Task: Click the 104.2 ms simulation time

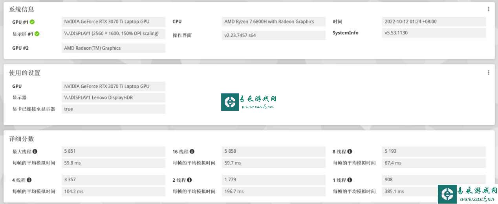Action: pyautogui.click(x=114, y=191)
